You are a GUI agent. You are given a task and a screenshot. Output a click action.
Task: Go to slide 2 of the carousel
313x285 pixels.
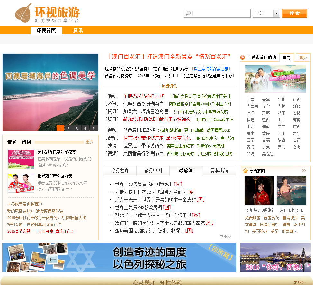(68, 128)
